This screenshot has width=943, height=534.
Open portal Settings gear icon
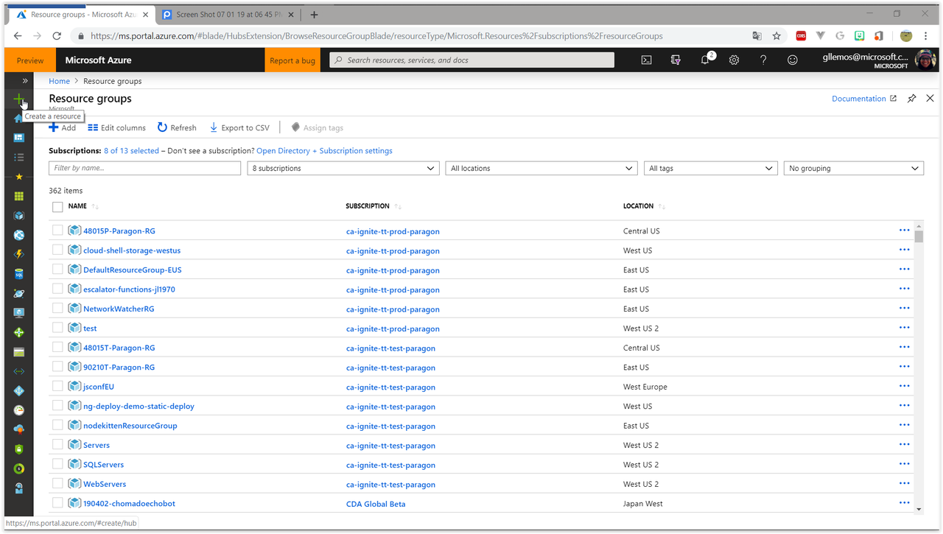point(734,60)
